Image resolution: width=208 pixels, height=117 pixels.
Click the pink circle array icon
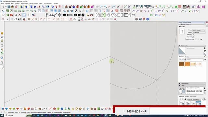pos(71,19)
